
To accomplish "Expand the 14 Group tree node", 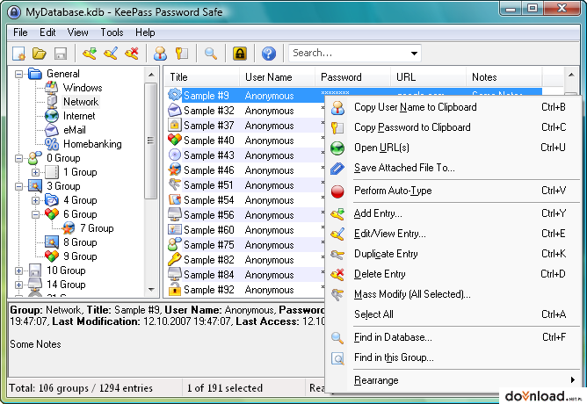I will (x=18, y=285).
